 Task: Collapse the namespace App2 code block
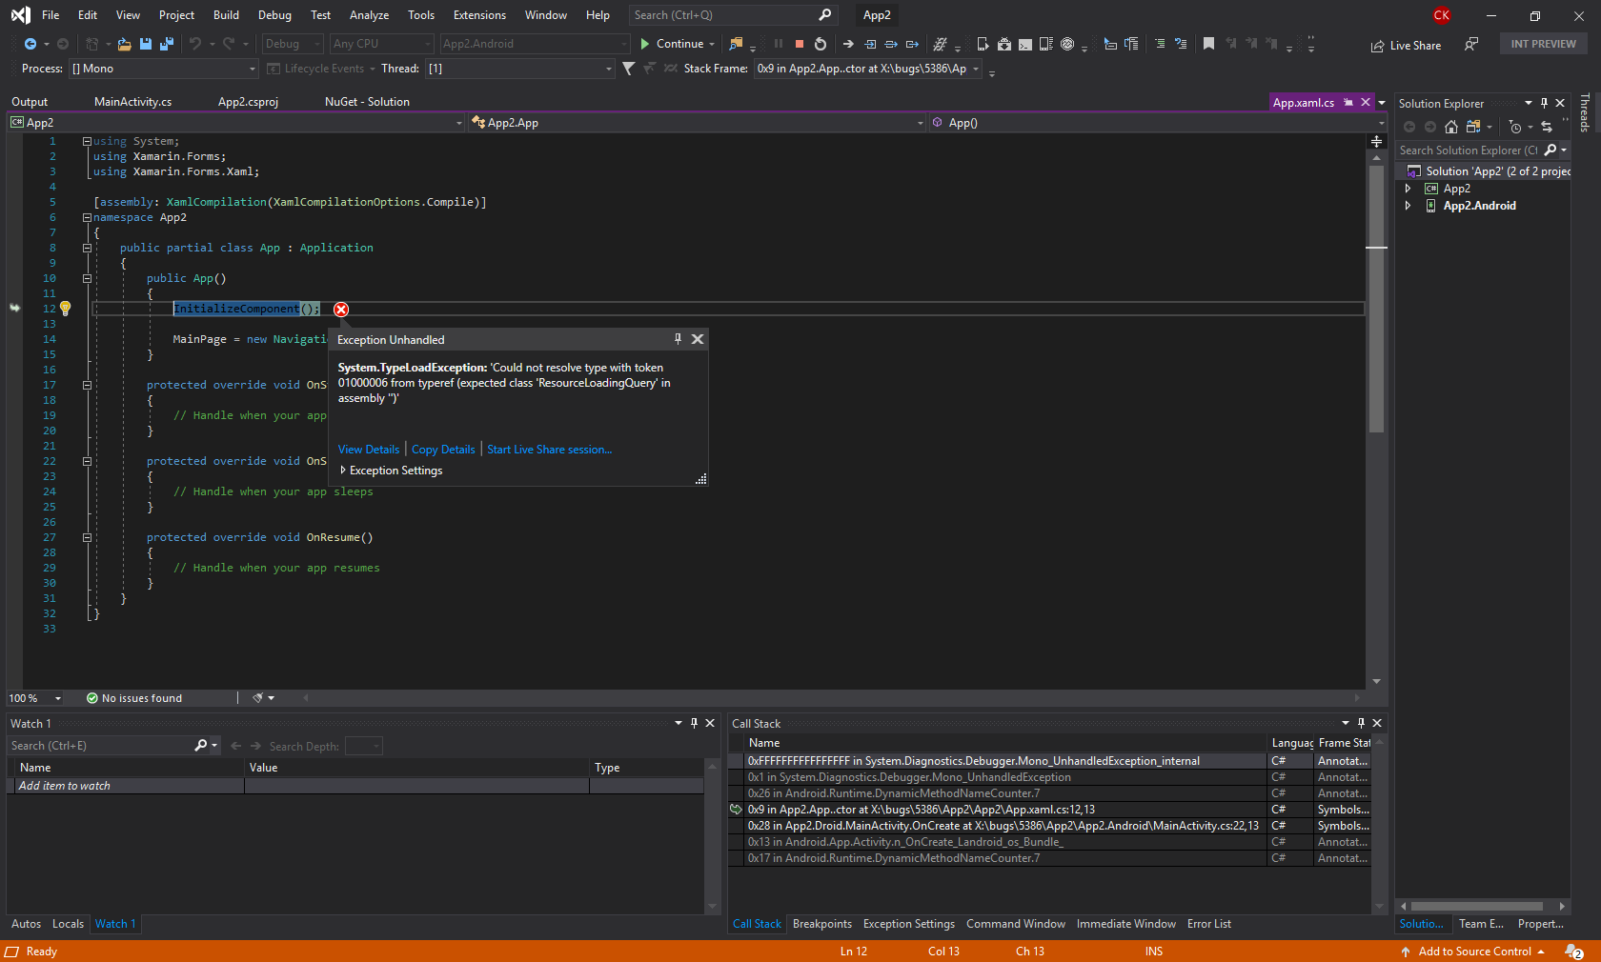[x=87, y=217]
